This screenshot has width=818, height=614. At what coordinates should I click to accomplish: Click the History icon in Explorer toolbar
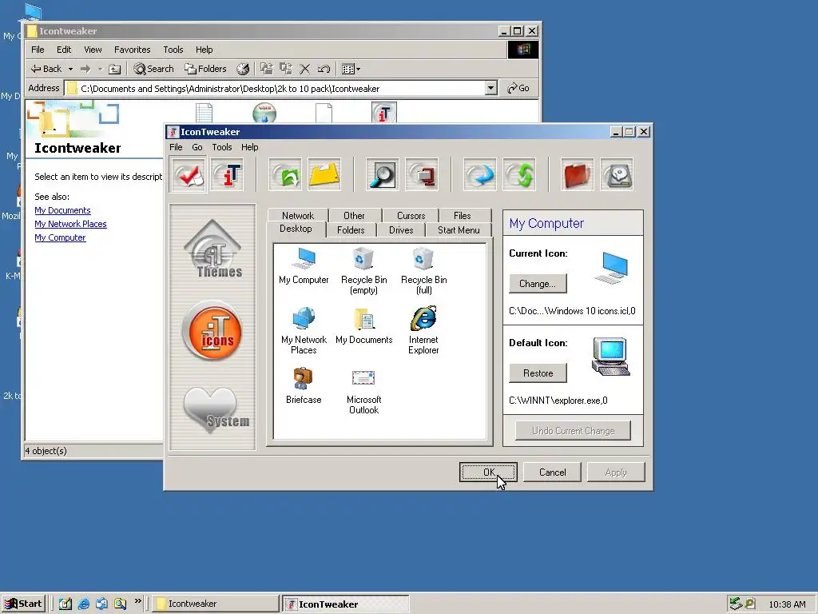tap(243, 69)
